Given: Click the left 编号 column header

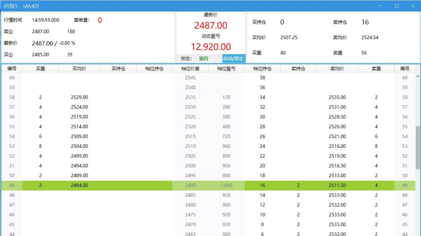Looking at the screenshot, I should pyautogui.click(x=12, y=69).
